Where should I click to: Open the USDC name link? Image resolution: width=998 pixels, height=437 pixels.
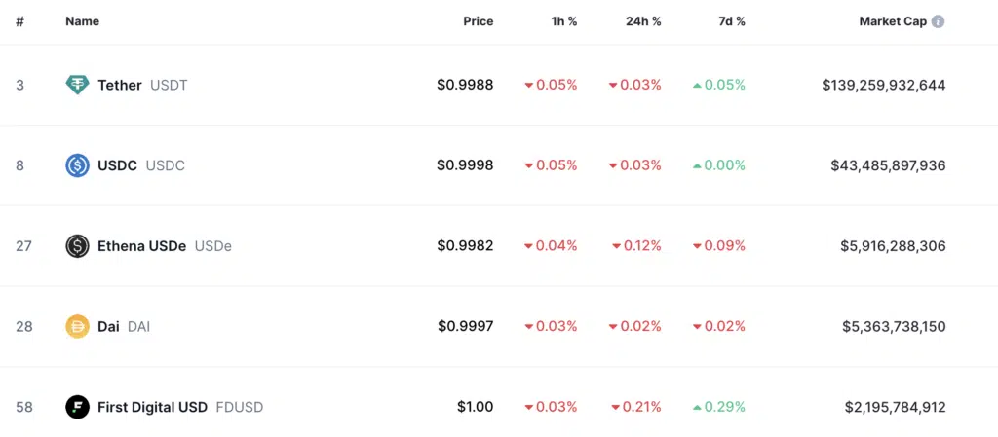pyautogui.click(x=117, y=165)
